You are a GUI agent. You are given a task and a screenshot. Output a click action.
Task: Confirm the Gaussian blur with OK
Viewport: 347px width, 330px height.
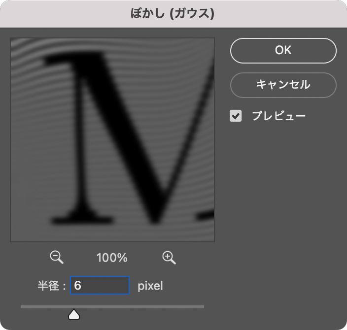coord(283,50)
